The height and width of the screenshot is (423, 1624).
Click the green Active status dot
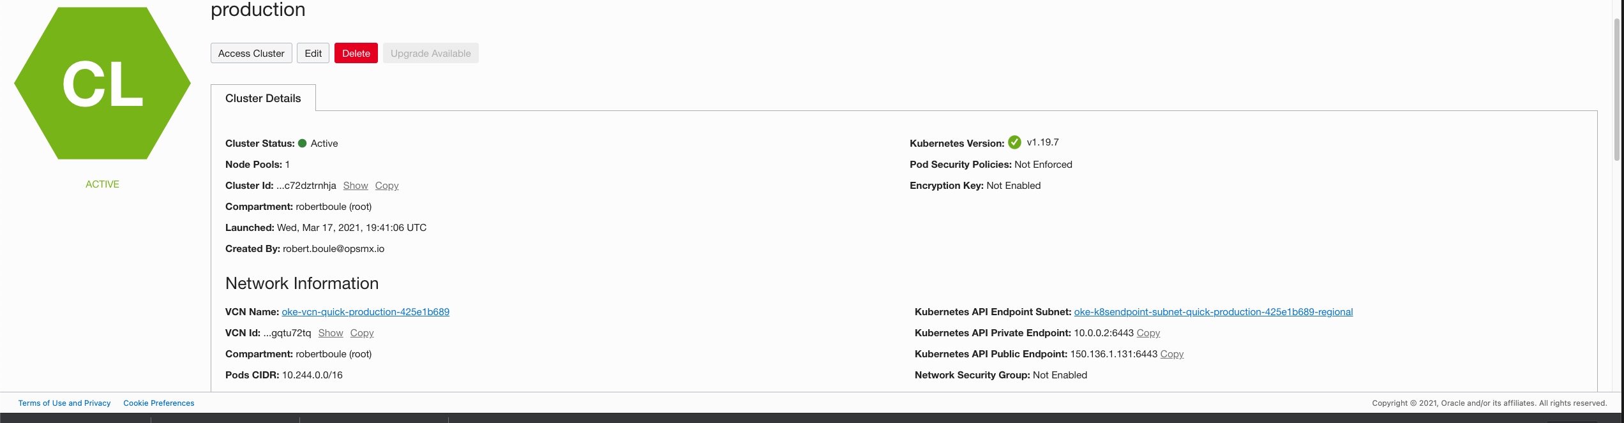click(x=302, y=144)
